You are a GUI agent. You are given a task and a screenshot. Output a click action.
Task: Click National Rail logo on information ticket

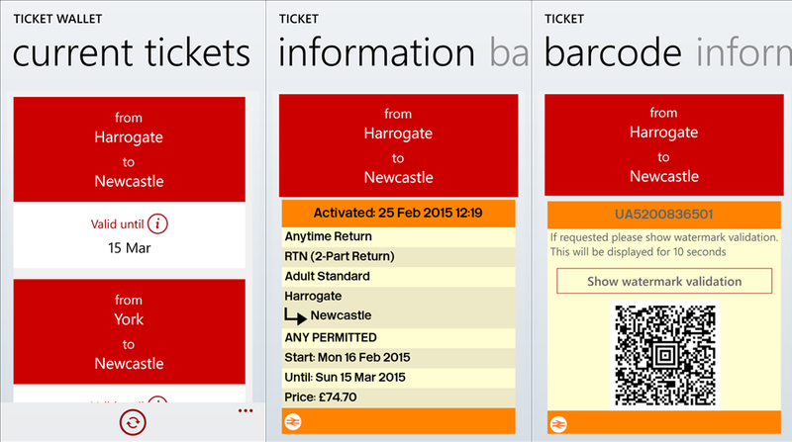pyautogui.click(x=293, y=421)
